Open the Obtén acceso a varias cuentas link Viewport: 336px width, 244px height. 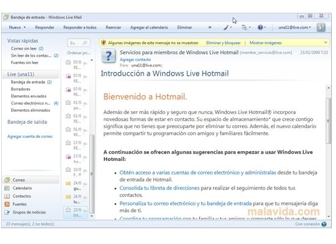(x=198, y=173)
